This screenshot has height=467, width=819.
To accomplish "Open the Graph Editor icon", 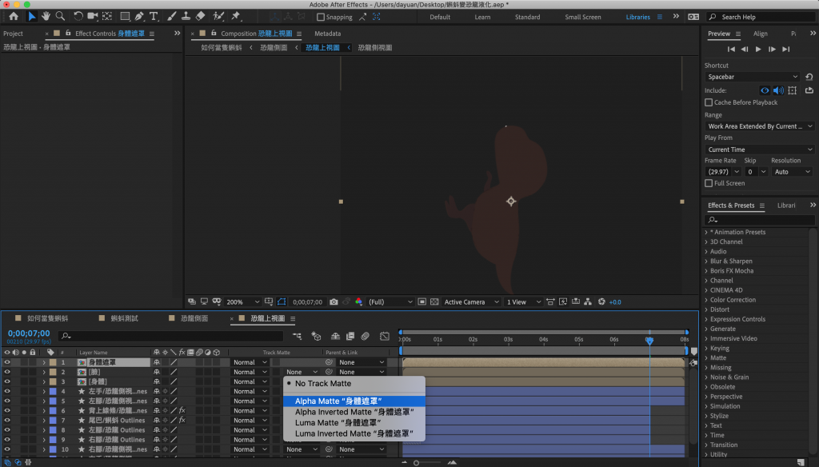I will [385, 337].
